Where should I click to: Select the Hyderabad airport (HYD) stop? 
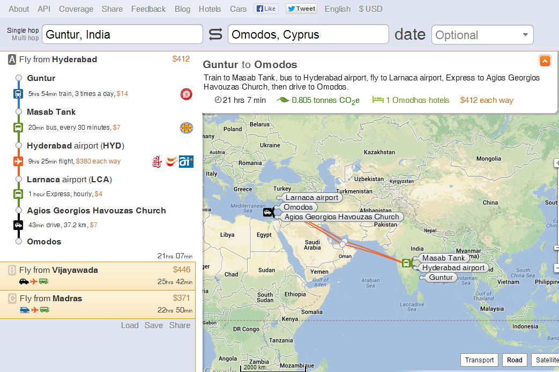(x=76, y=145)
